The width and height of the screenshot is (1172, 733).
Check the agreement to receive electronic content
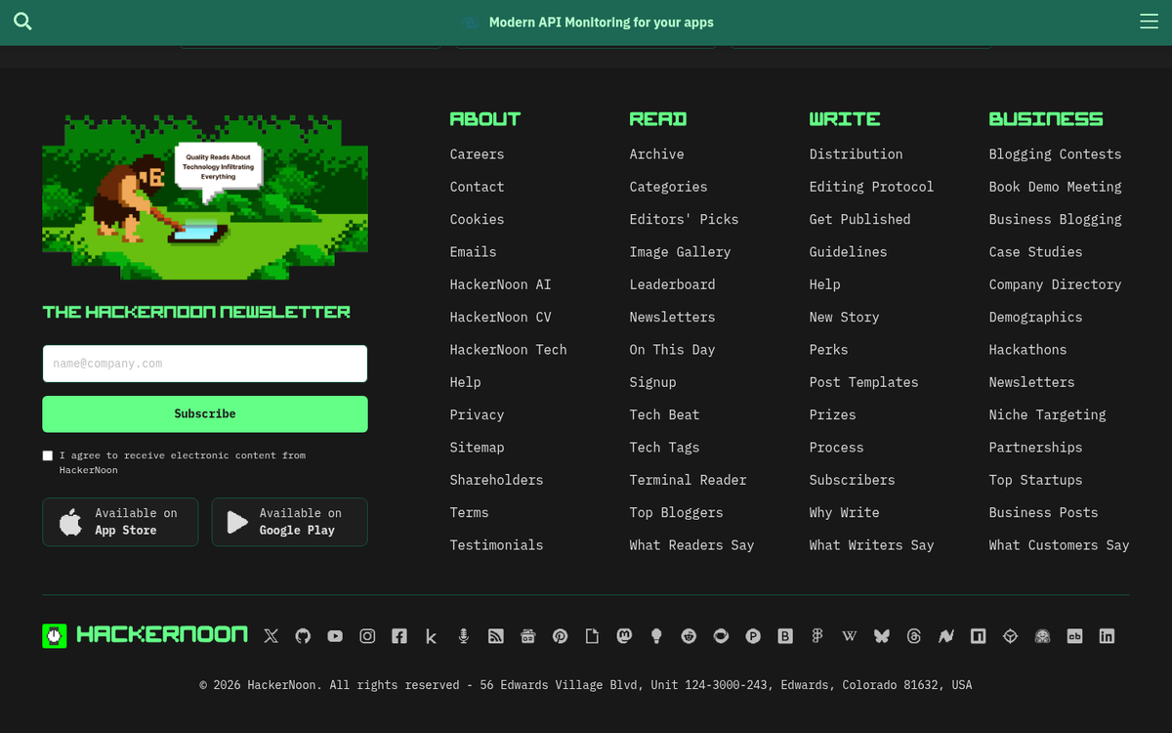pyautogui.click(x=47, y=454)
